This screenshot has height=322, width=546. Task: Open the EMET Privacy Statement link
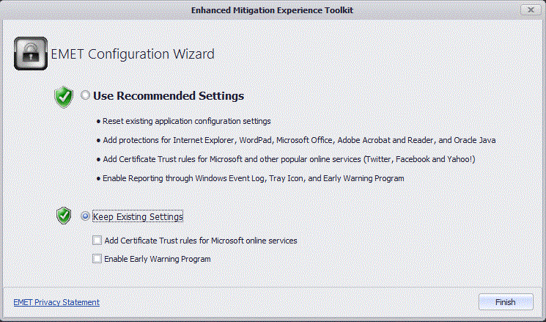(x=56, y=302)
